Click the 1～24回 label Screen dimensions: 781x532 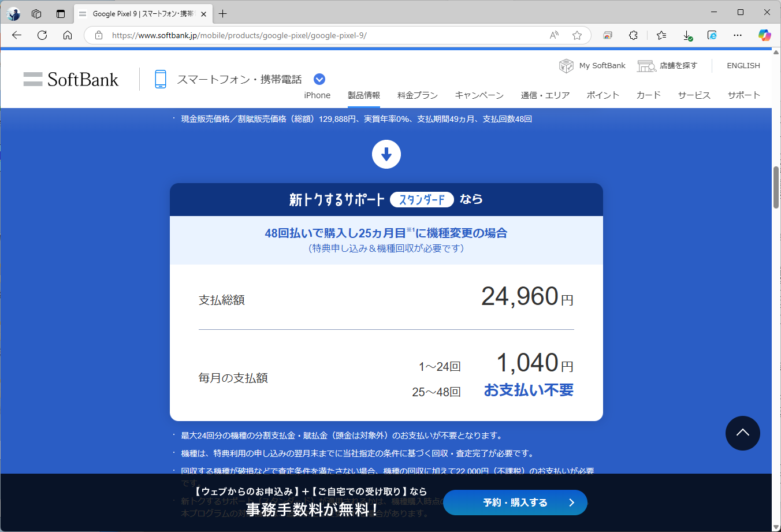click(440, 367)
